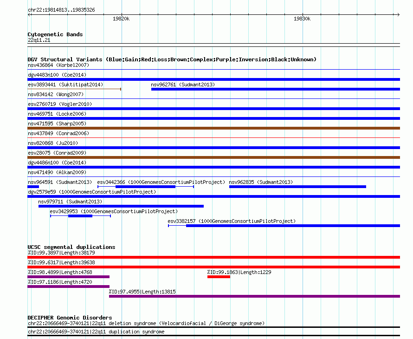Click the nsv962835 (Sudmant2013) gain bar
This screenshot has height=339, width=413.
297,187
